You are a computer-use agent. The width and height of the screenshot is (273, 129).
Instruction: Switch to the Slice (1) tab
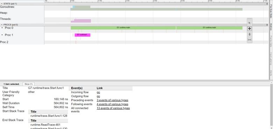[x=29, y=84]
